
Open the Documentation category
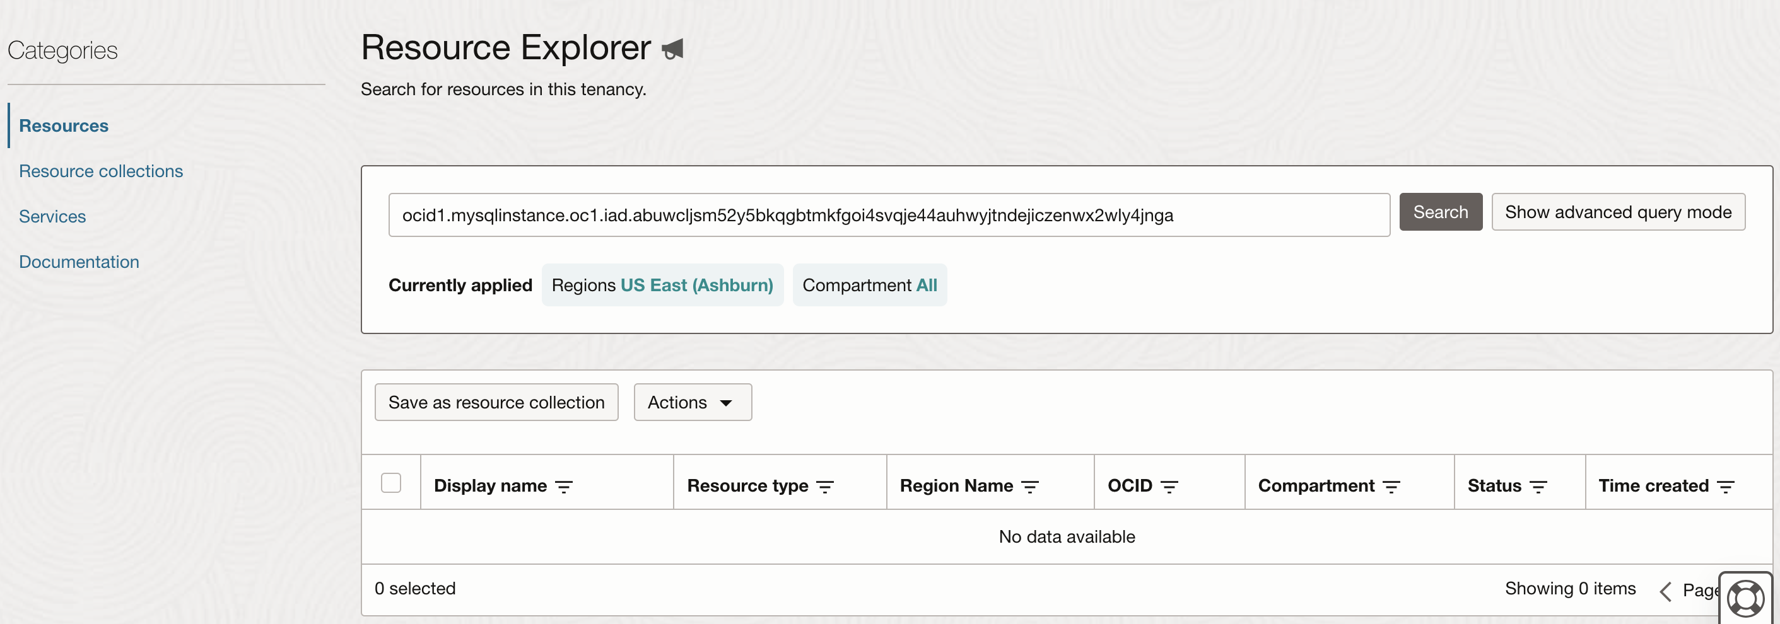coord(79,261)
